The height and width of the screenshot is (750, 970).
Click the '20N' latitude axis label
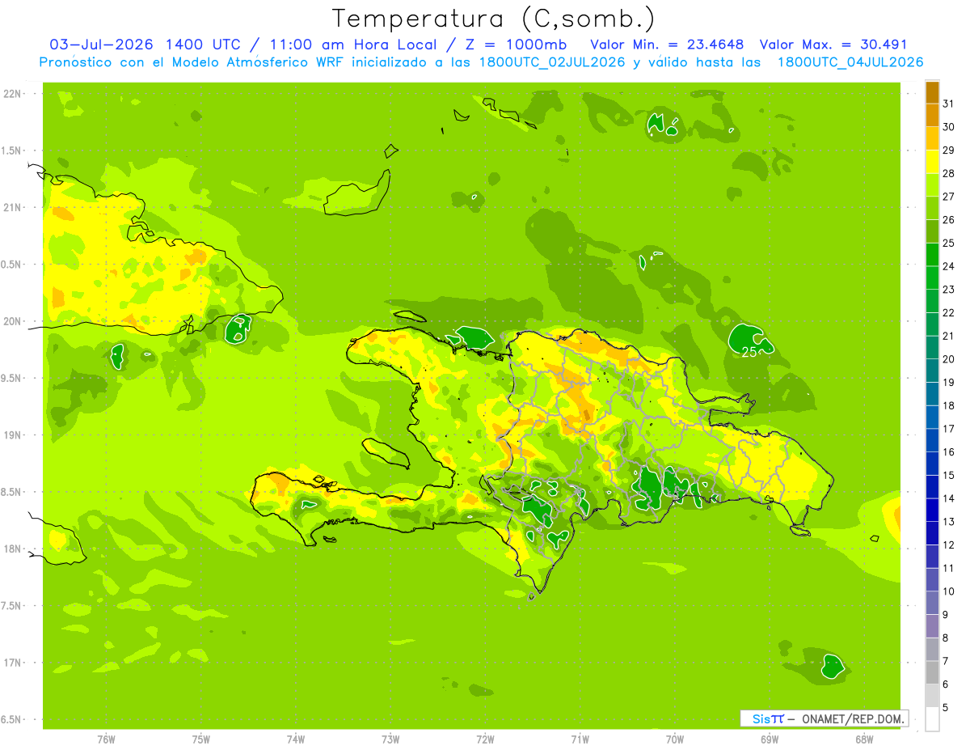12,321
